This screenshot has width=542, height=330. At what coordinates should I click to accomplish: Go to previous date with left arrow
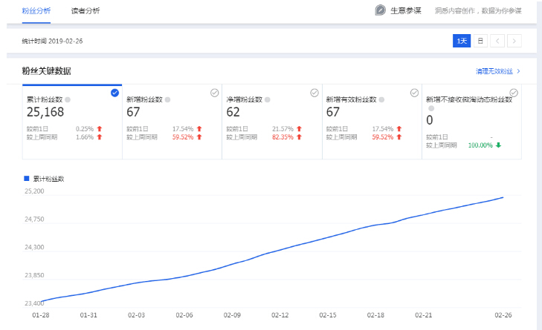[497, 41]
